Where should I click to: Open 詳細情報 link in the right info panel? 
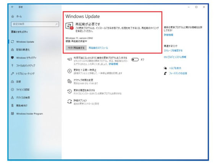[169, 35]
